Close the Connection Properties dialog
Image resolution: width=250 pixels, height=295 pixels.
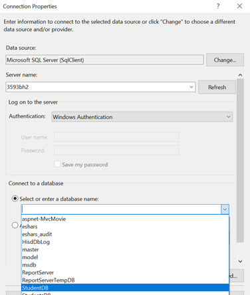point(239,6)
